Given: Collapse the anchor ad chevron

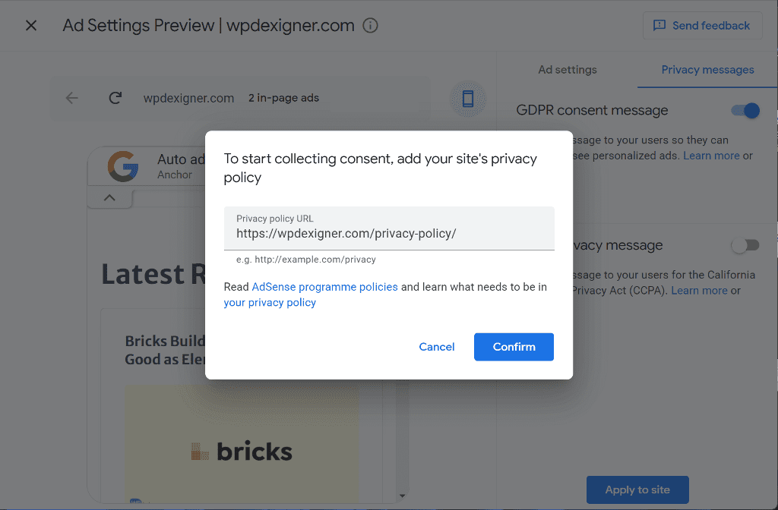Looking at the screenshot, I should click(x=109, y=198).
